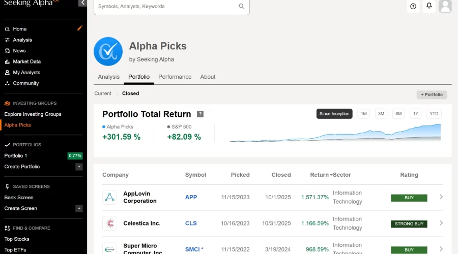
Task: Open the SMCI symbol link
Action: [x=192, y=249]
